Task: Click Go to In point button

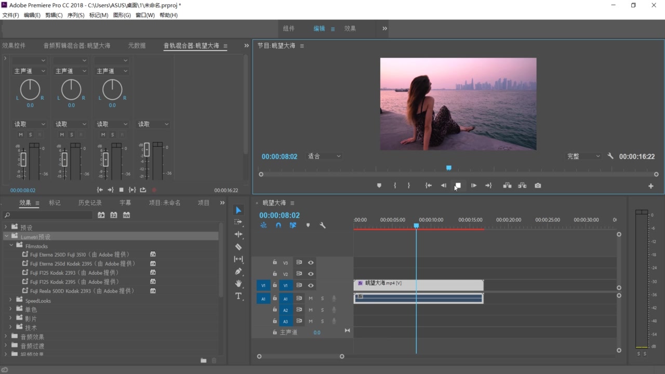Action: [429, 185]
